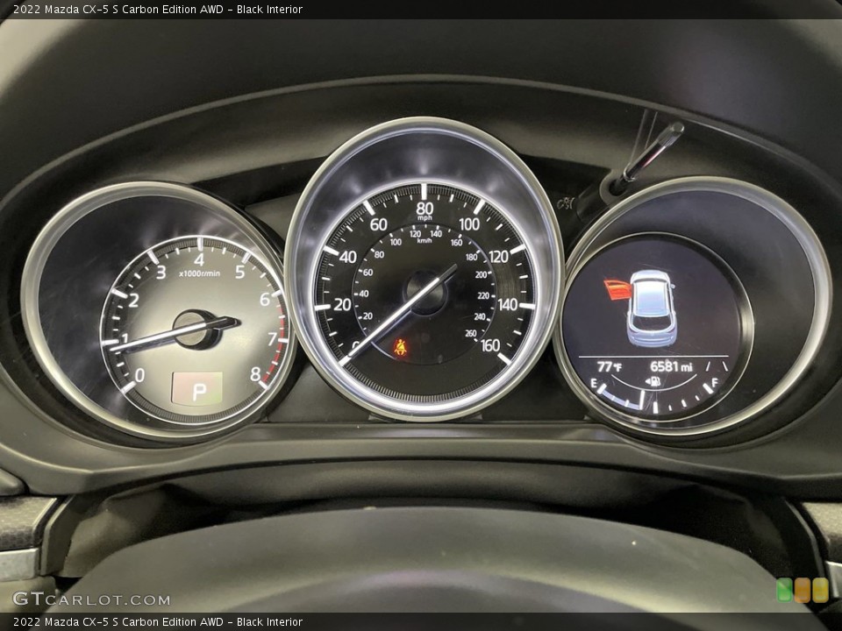Click the 60 mark on speedometer
The image size is (842, 631).
(379, 224)
